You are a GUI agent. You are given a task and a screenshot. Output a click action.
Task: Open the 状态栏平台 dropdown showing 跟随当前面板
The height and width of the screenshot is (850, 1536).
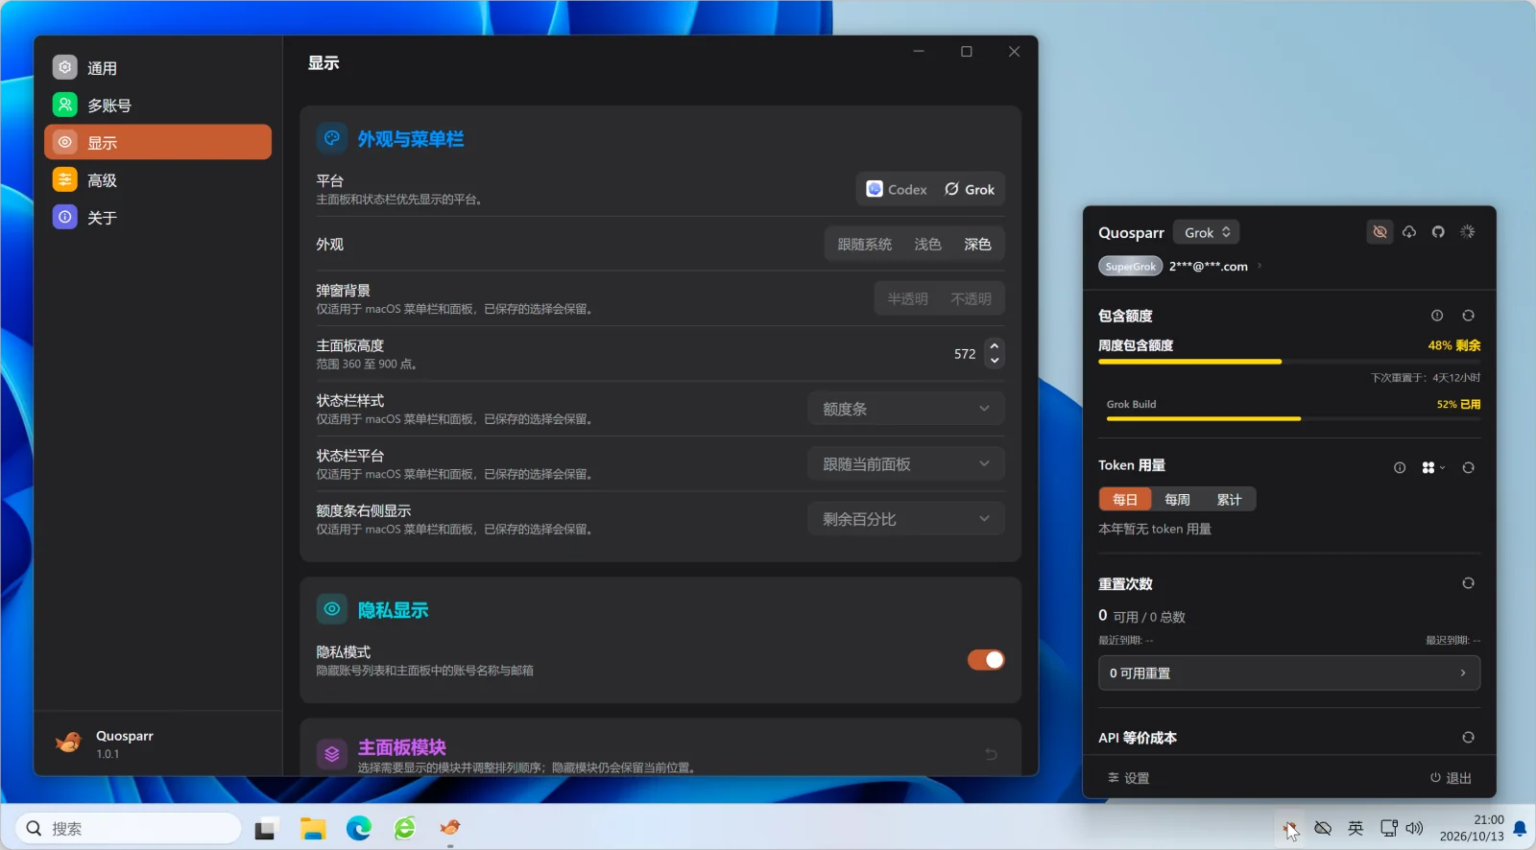(x=905, y=464)
